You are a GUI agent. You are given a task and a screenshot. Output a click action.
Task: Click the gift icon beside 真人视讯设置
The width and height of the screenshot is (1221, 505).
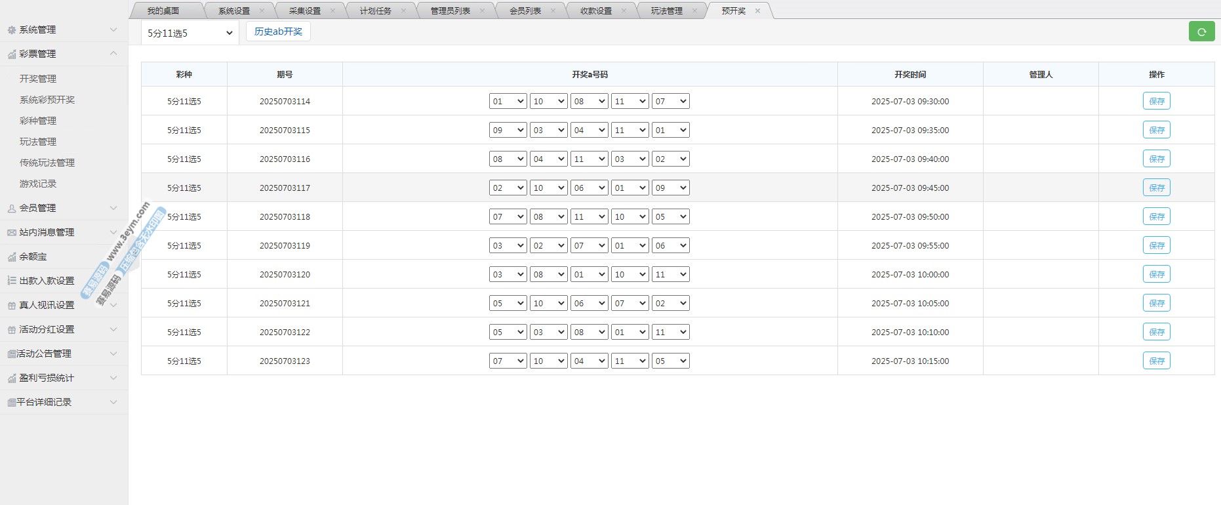pyautogui.click(x=11, y=306)
